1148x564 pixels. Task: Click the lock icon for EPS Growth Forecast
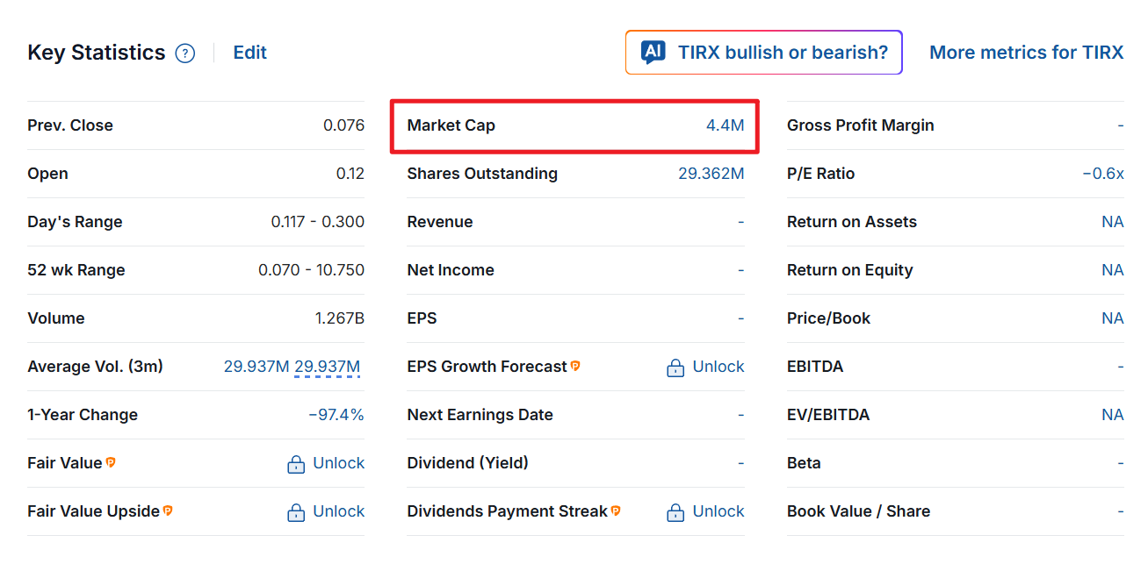(x=675, y=368)
